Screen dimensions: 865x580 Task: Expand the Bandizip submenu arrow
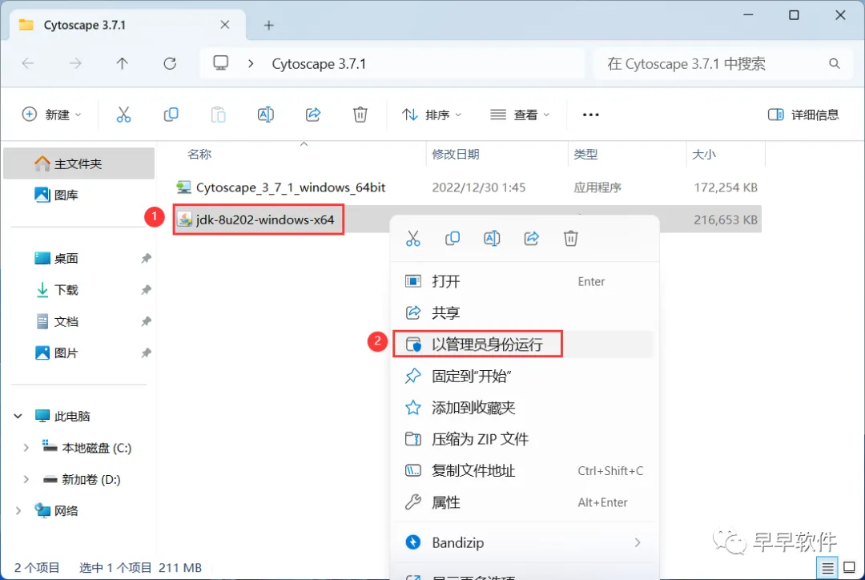click(638, 542)
